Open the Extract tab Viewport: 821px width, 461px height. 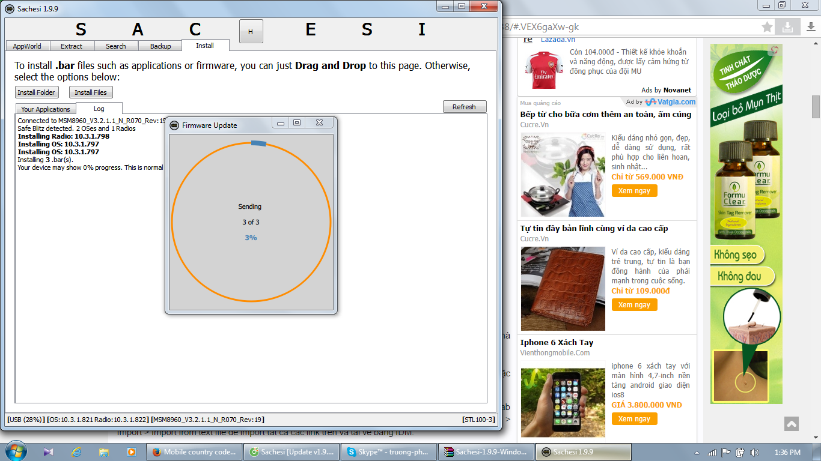(72, 46)
